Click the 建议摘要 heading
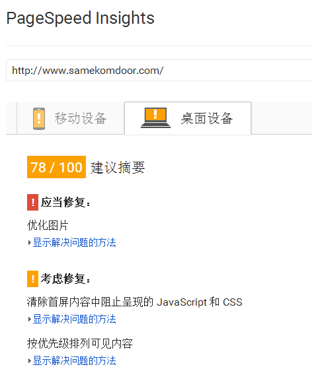 (118, 168)
